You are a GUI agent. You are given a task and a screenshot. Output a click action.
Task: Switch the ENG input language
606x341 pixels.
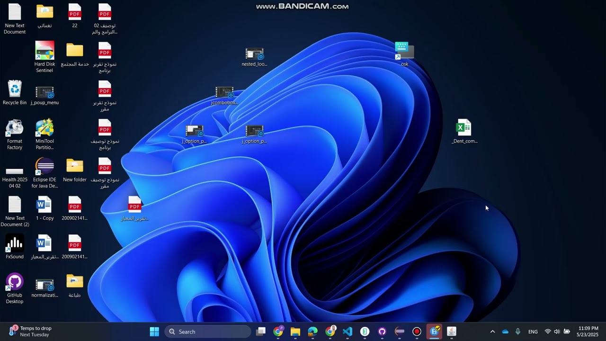pyautogui.click(x=533, y=332)
